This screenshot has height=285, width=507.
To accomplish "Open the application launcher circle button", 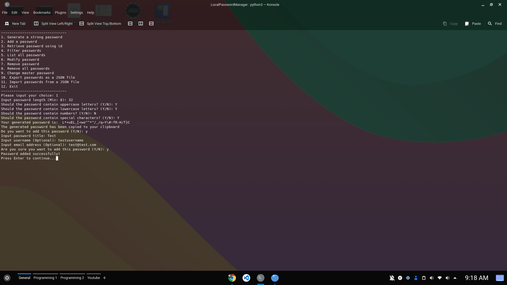I will (7, 278).
